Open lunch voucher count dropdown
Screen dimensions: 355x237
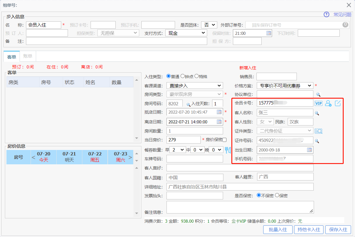coord(198,150)
